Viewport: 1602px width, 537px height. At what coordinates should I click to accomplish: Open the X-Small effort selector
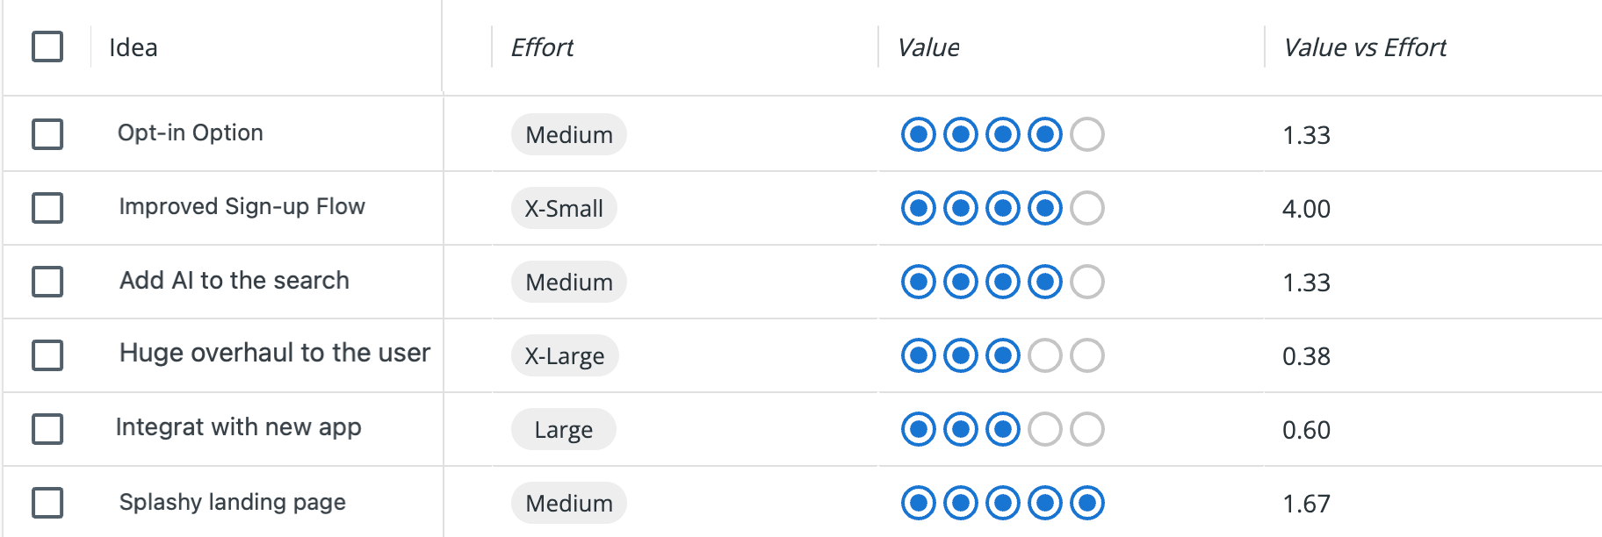coord(564,208)
